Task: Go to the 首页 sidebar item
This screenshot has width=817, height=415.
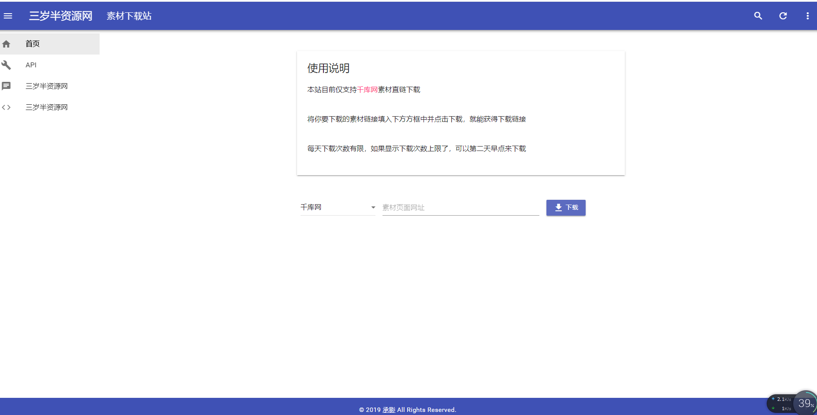Action: (x=33, y=44)
